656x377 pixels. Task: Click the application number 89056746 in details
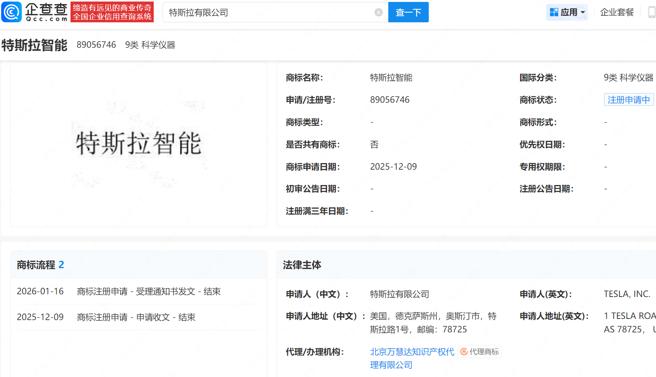click(389, 100)
